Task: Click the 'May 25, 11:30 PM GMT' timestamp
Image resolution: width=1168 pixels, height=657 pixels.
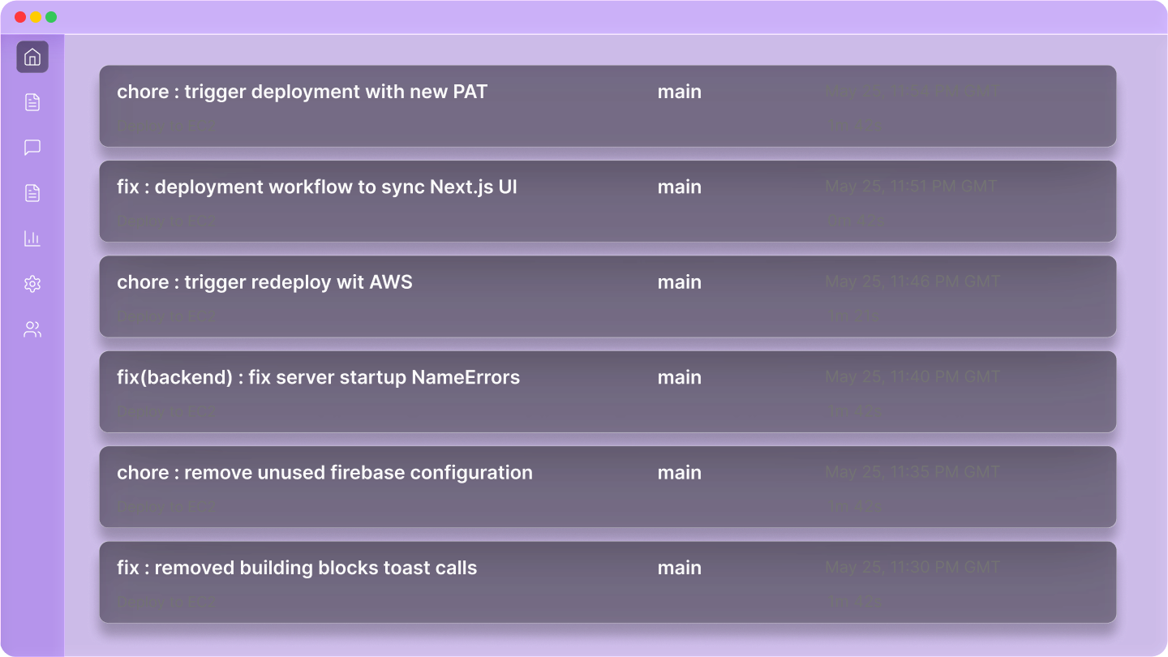Action: tap(912, 567)
